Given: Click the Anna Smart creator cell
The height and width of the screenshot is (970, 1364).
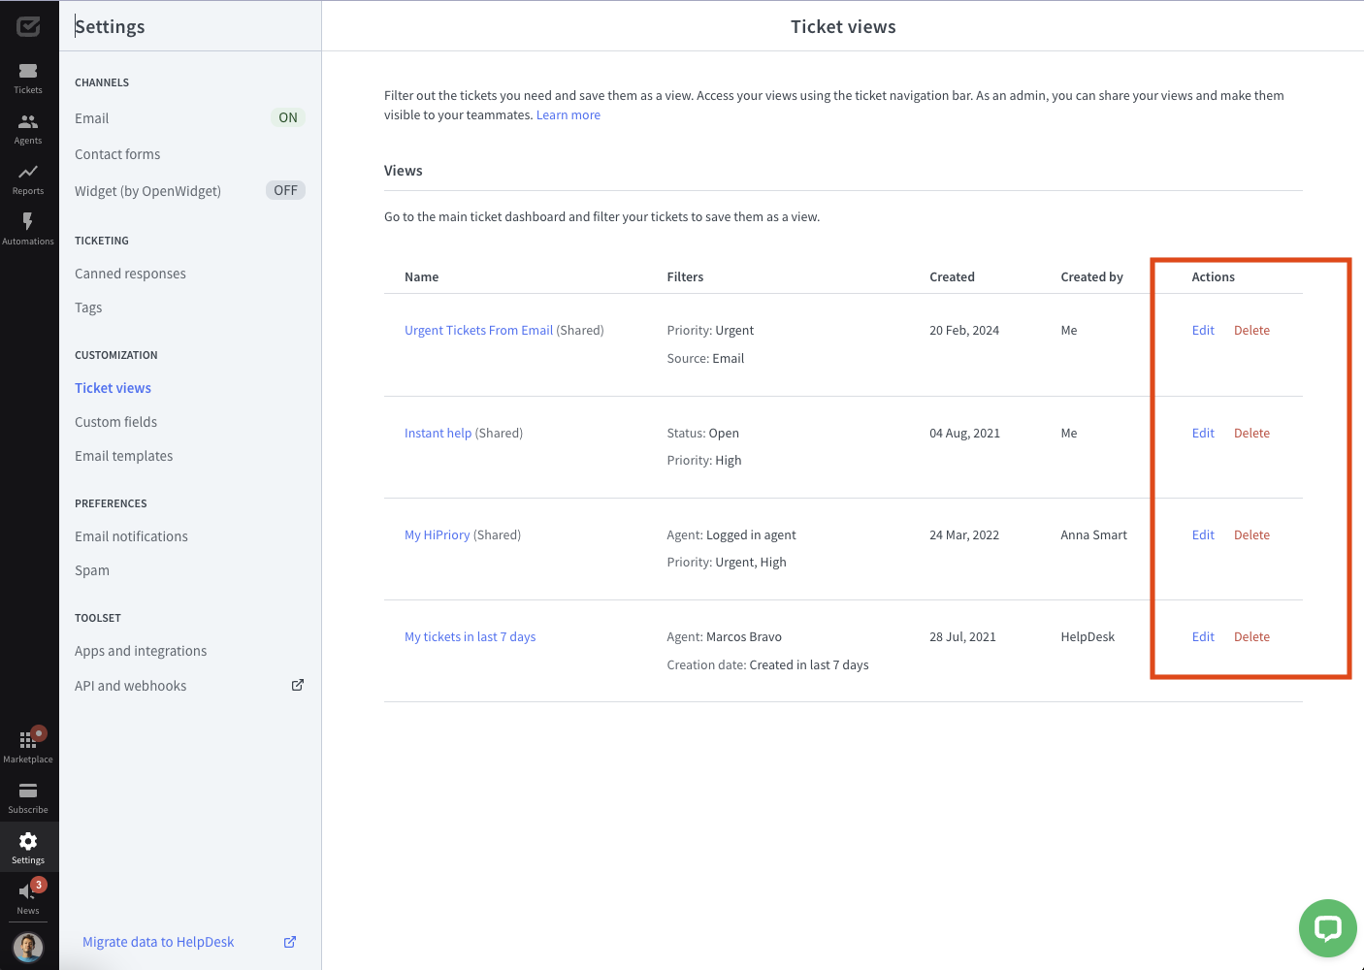Looking at the screenshot, I should click(x=1093, y=534).
